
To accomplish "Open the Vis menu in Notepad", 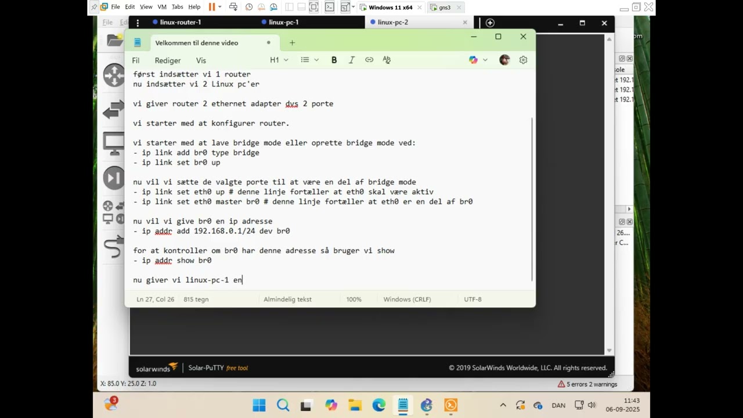I will click(x=201, y=60).
